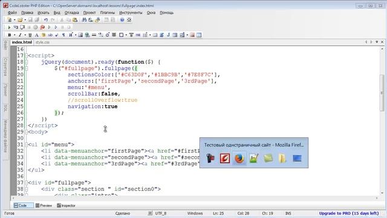The image size is (387, 218).
Task: Collapse the script block at line 17
Action: point(26,56)
